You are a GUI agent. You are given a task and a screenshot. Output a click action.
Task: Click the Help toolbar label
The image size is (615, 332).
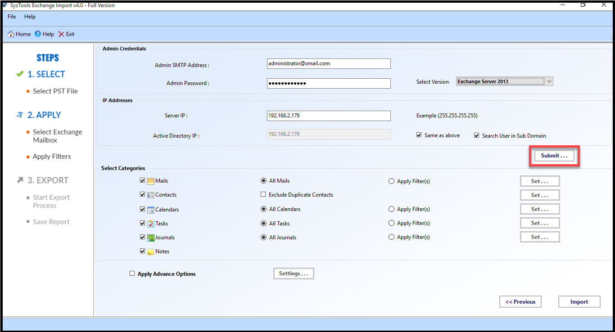tap(48, 34)
